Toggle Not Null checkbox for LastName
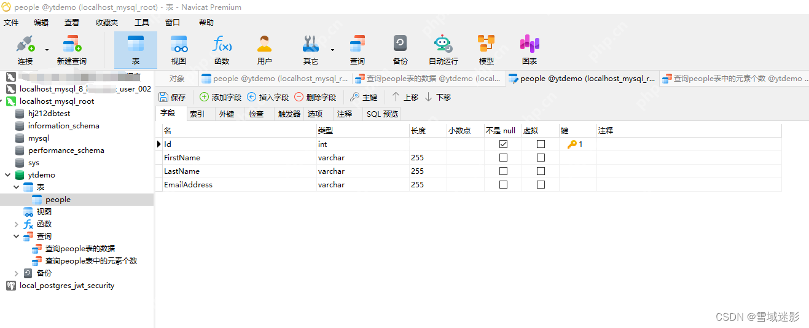Screen dimensions: 809x328 (x=504, y=171)
